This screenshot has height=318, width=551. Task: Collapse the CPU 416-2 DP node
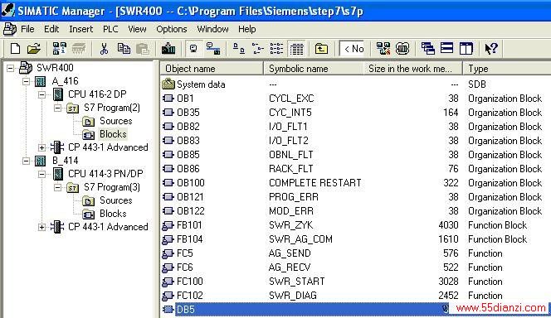click(41, 94)
